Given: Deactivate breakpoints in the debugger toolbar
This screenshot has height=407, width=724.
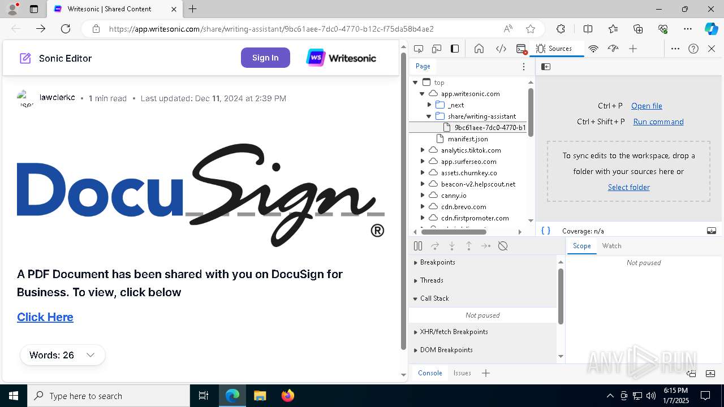Looking at the screenshot, I should point(503,246).
